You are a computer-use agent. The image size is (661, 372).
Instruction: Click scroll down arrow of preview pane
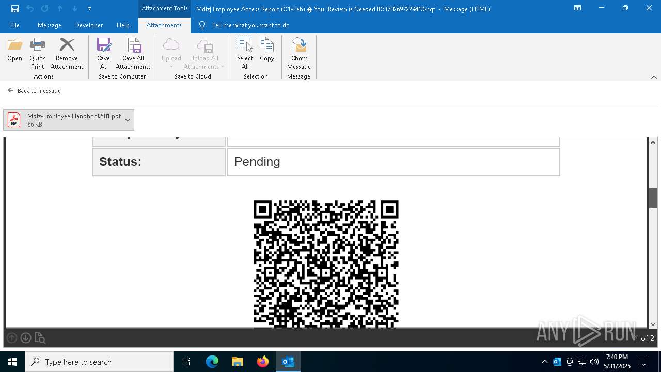click(x=653, y=324)
